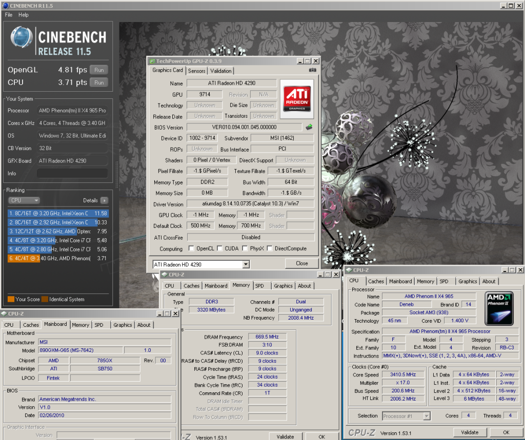Open the ATI Radeon HD 4290 dropdown
The width and height of the screenshot is (525, 440).
click(x=246, y=264)
